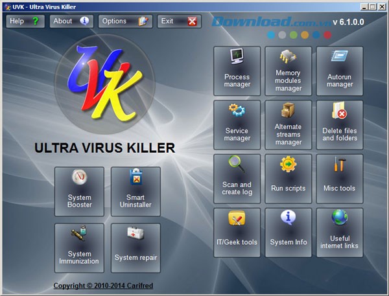Show System Info
The height and width of the screenshot is (296, 389).
(x=289, y=233)
